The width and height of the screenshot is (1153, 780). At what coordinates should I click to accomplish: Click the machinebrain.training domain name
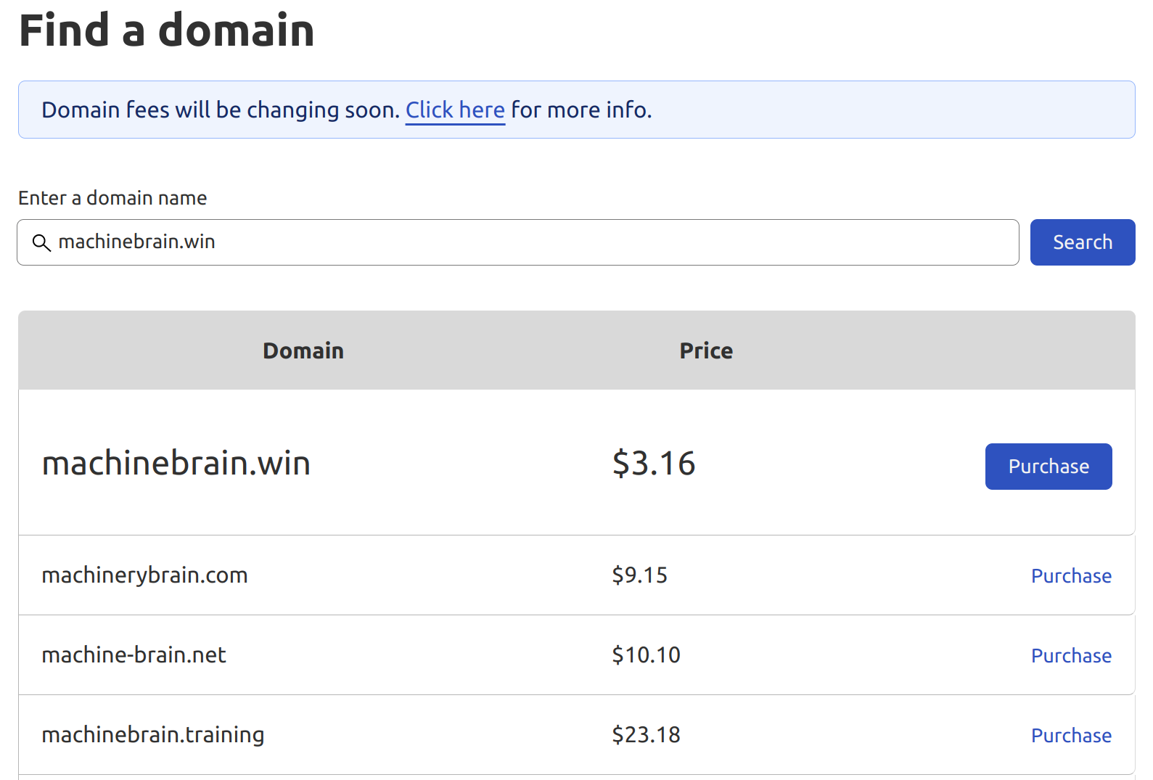(153, 735)
